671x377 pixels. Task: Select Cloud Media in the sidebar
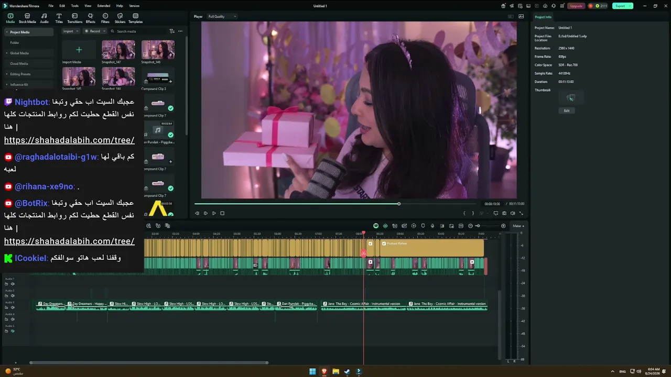pyautogui.click(x=19, y=63)
